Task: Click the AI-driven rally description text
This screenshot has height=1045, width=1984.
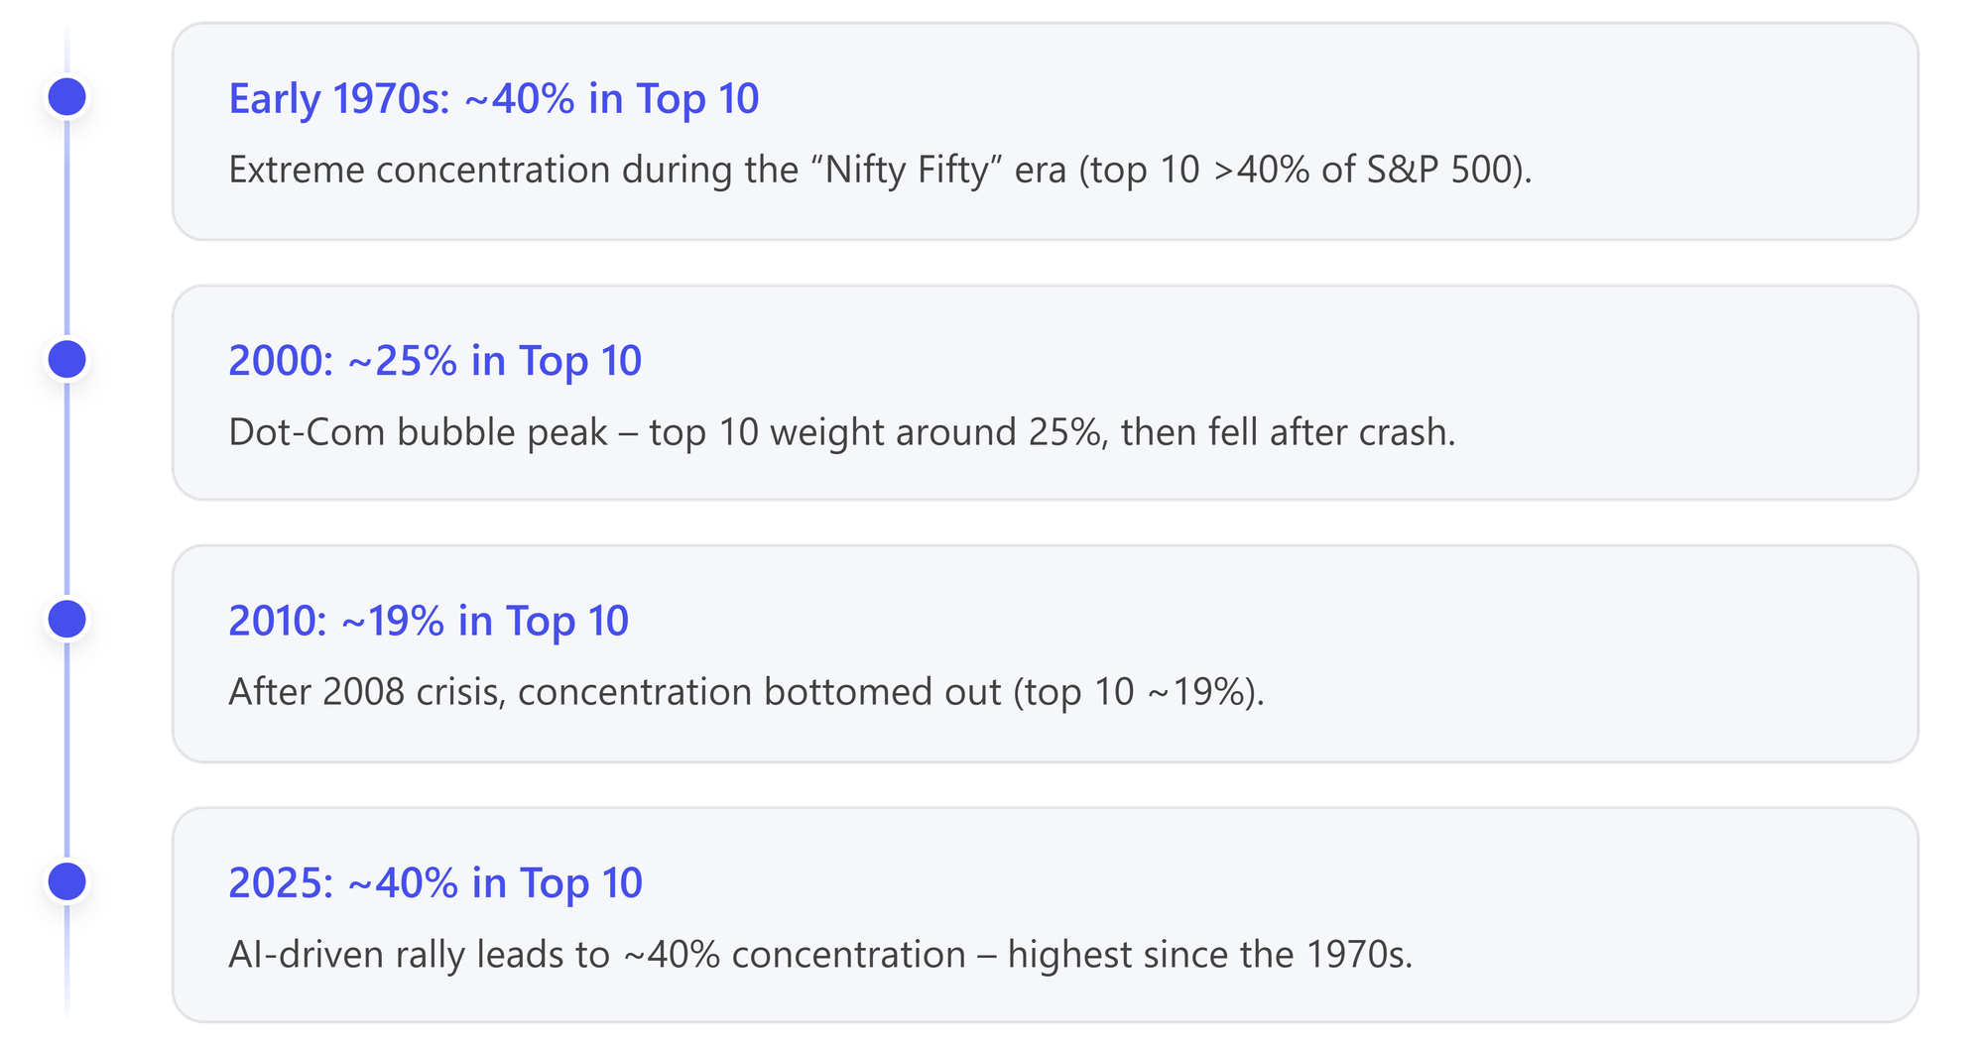Action: click(x=819, y=955)
